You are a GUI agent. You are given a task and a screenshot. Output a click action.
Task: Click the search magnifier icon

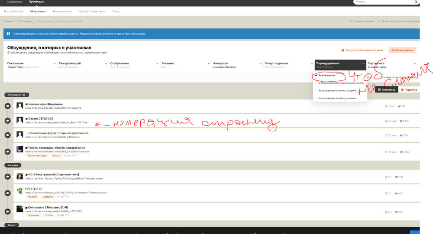[x=416, y=2]
